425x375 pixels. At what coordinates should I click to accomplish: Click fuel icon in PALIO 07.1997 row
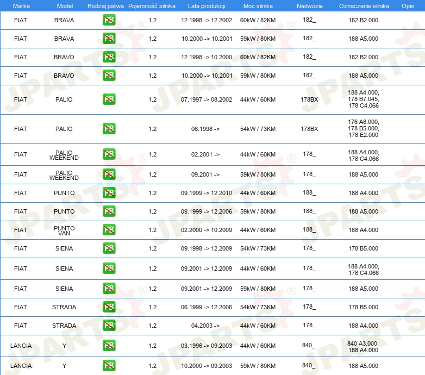coord(109,99)
